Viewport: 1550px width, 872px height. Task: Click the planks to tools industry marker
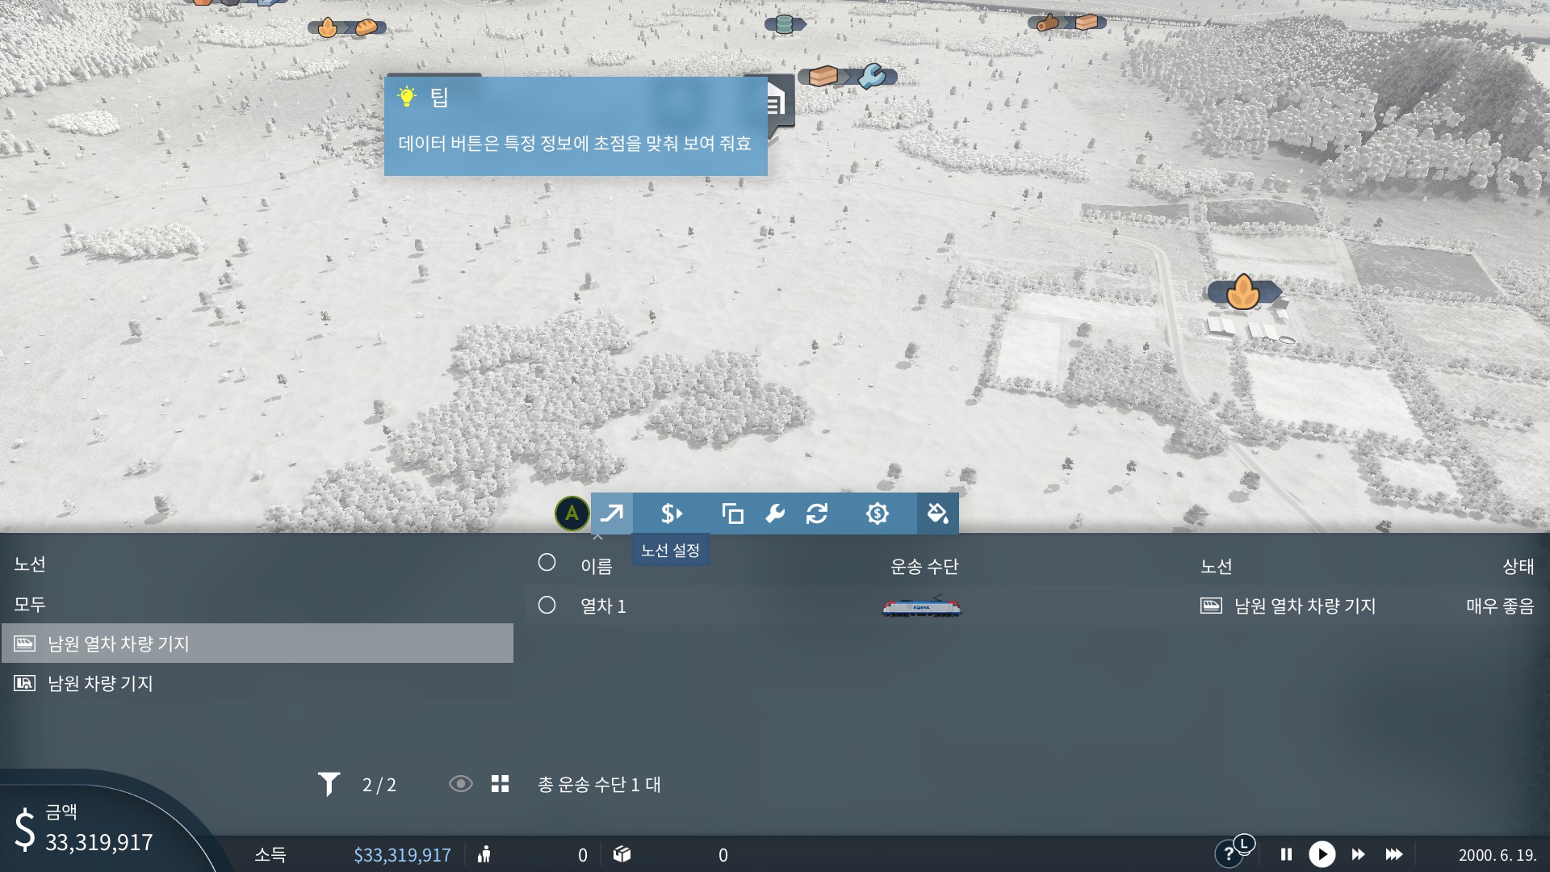[x=847, y=77]
